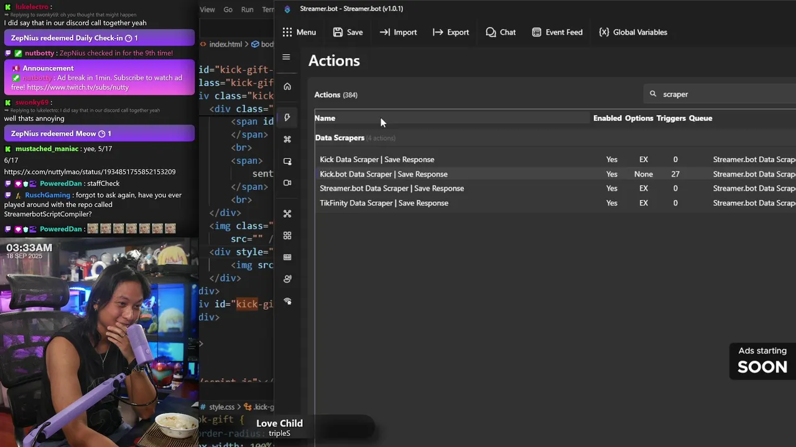Click the Import arrow icon

pyautogui.click(x=385, y=32)
